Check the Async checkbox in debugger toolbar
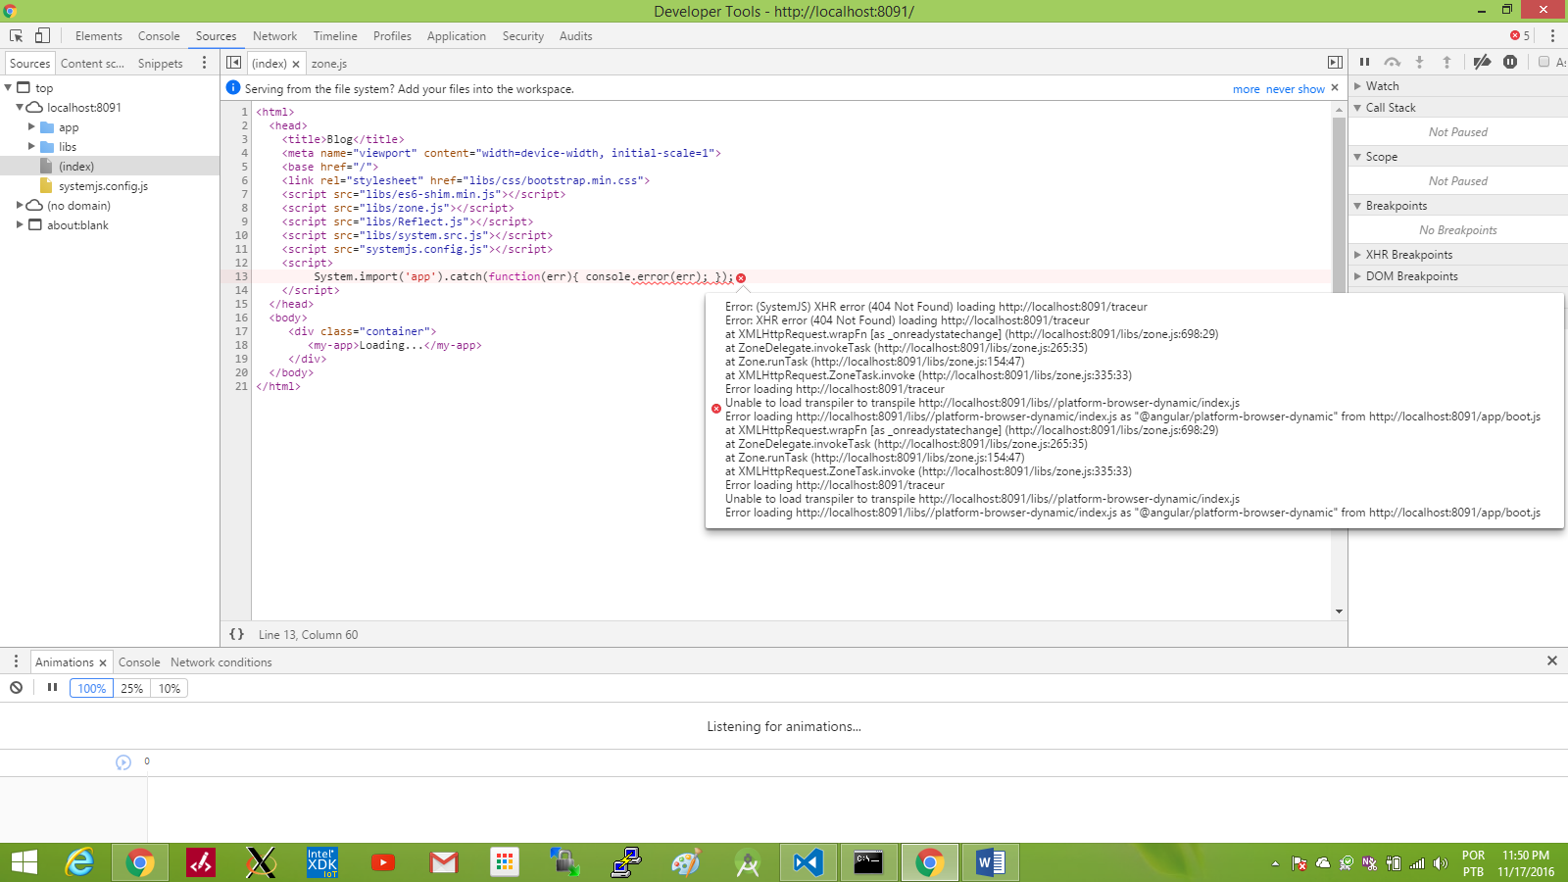Screen dimensions: 1568x882 [1543, 62]
